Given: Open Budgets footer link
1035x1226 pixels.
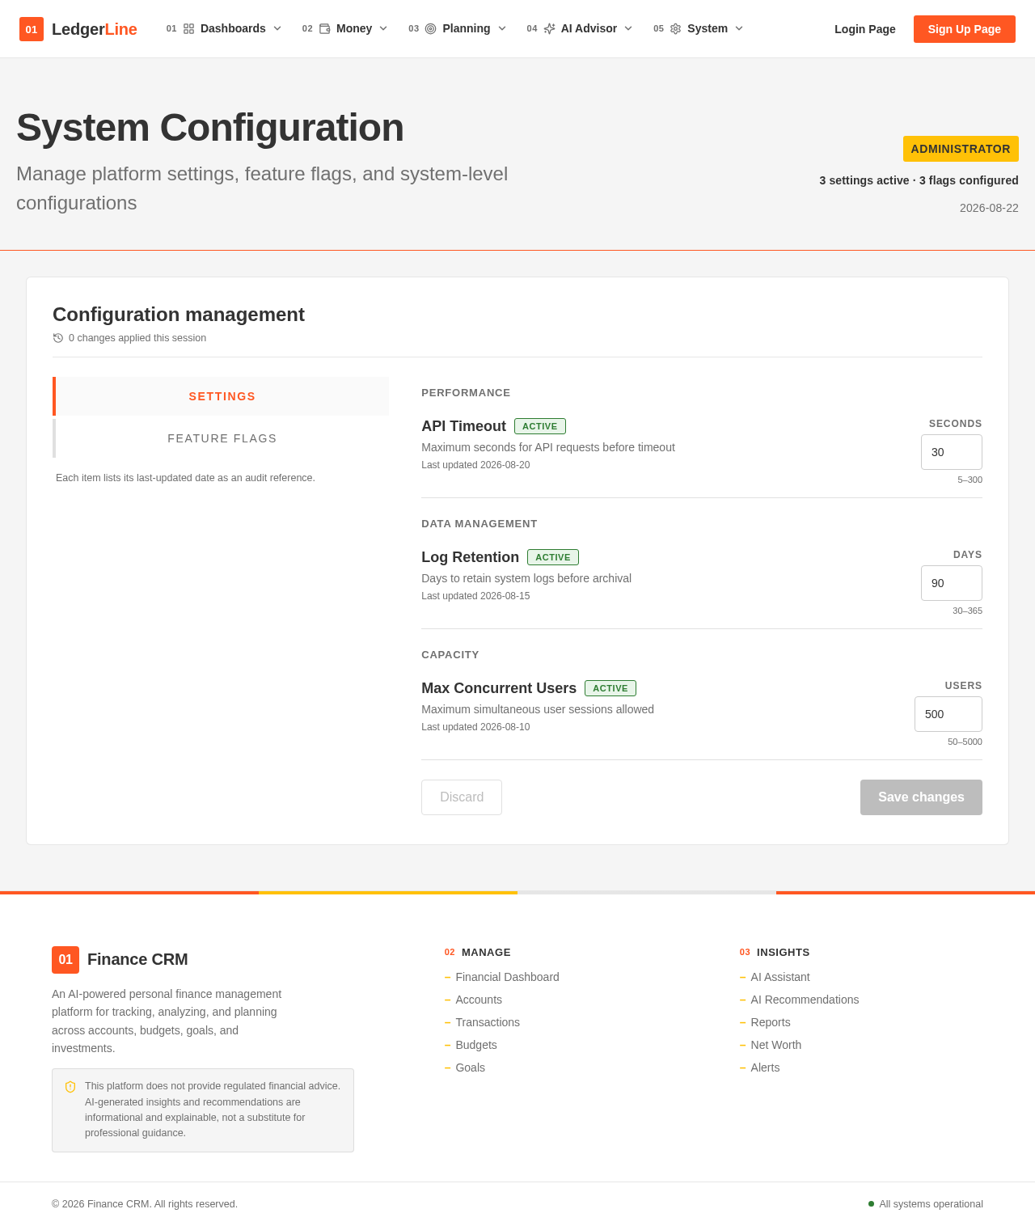Looking at the screenshot, I should coord(476,1045).
